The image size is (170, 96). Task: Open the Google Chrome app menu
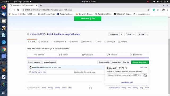coord(22,2)
